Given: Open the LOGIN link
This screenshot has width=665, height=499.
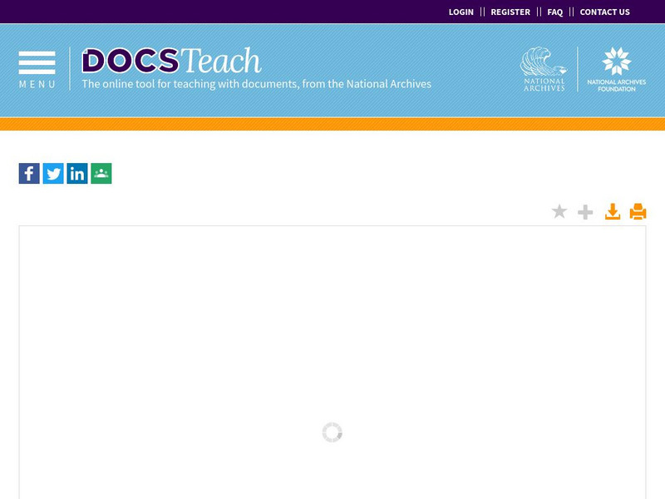Looking at the screenshot, I should 461,12.
